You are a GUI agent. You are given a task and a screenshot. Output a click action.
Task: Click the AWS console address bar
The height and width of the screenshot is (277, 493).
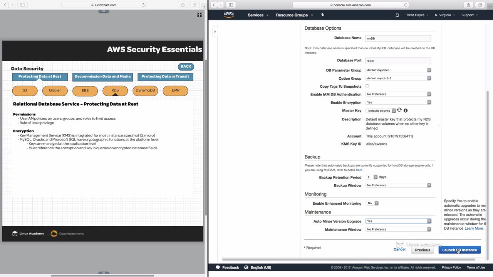click(x=351, y=5)
